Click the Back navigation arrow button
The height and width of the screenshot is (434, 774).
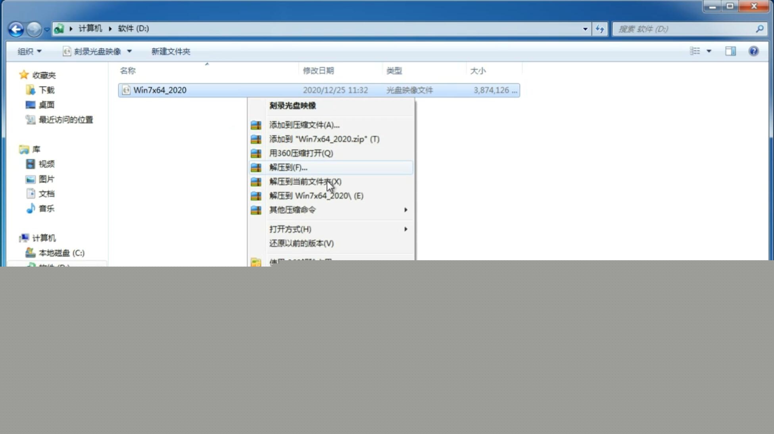16,29
